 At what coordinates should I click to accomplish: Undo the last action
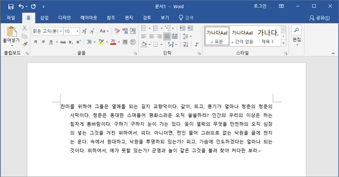(x=21, y=7)
